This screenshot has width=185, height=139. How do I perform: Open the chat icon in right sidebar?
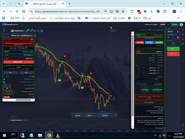click(x=183, y=44)
